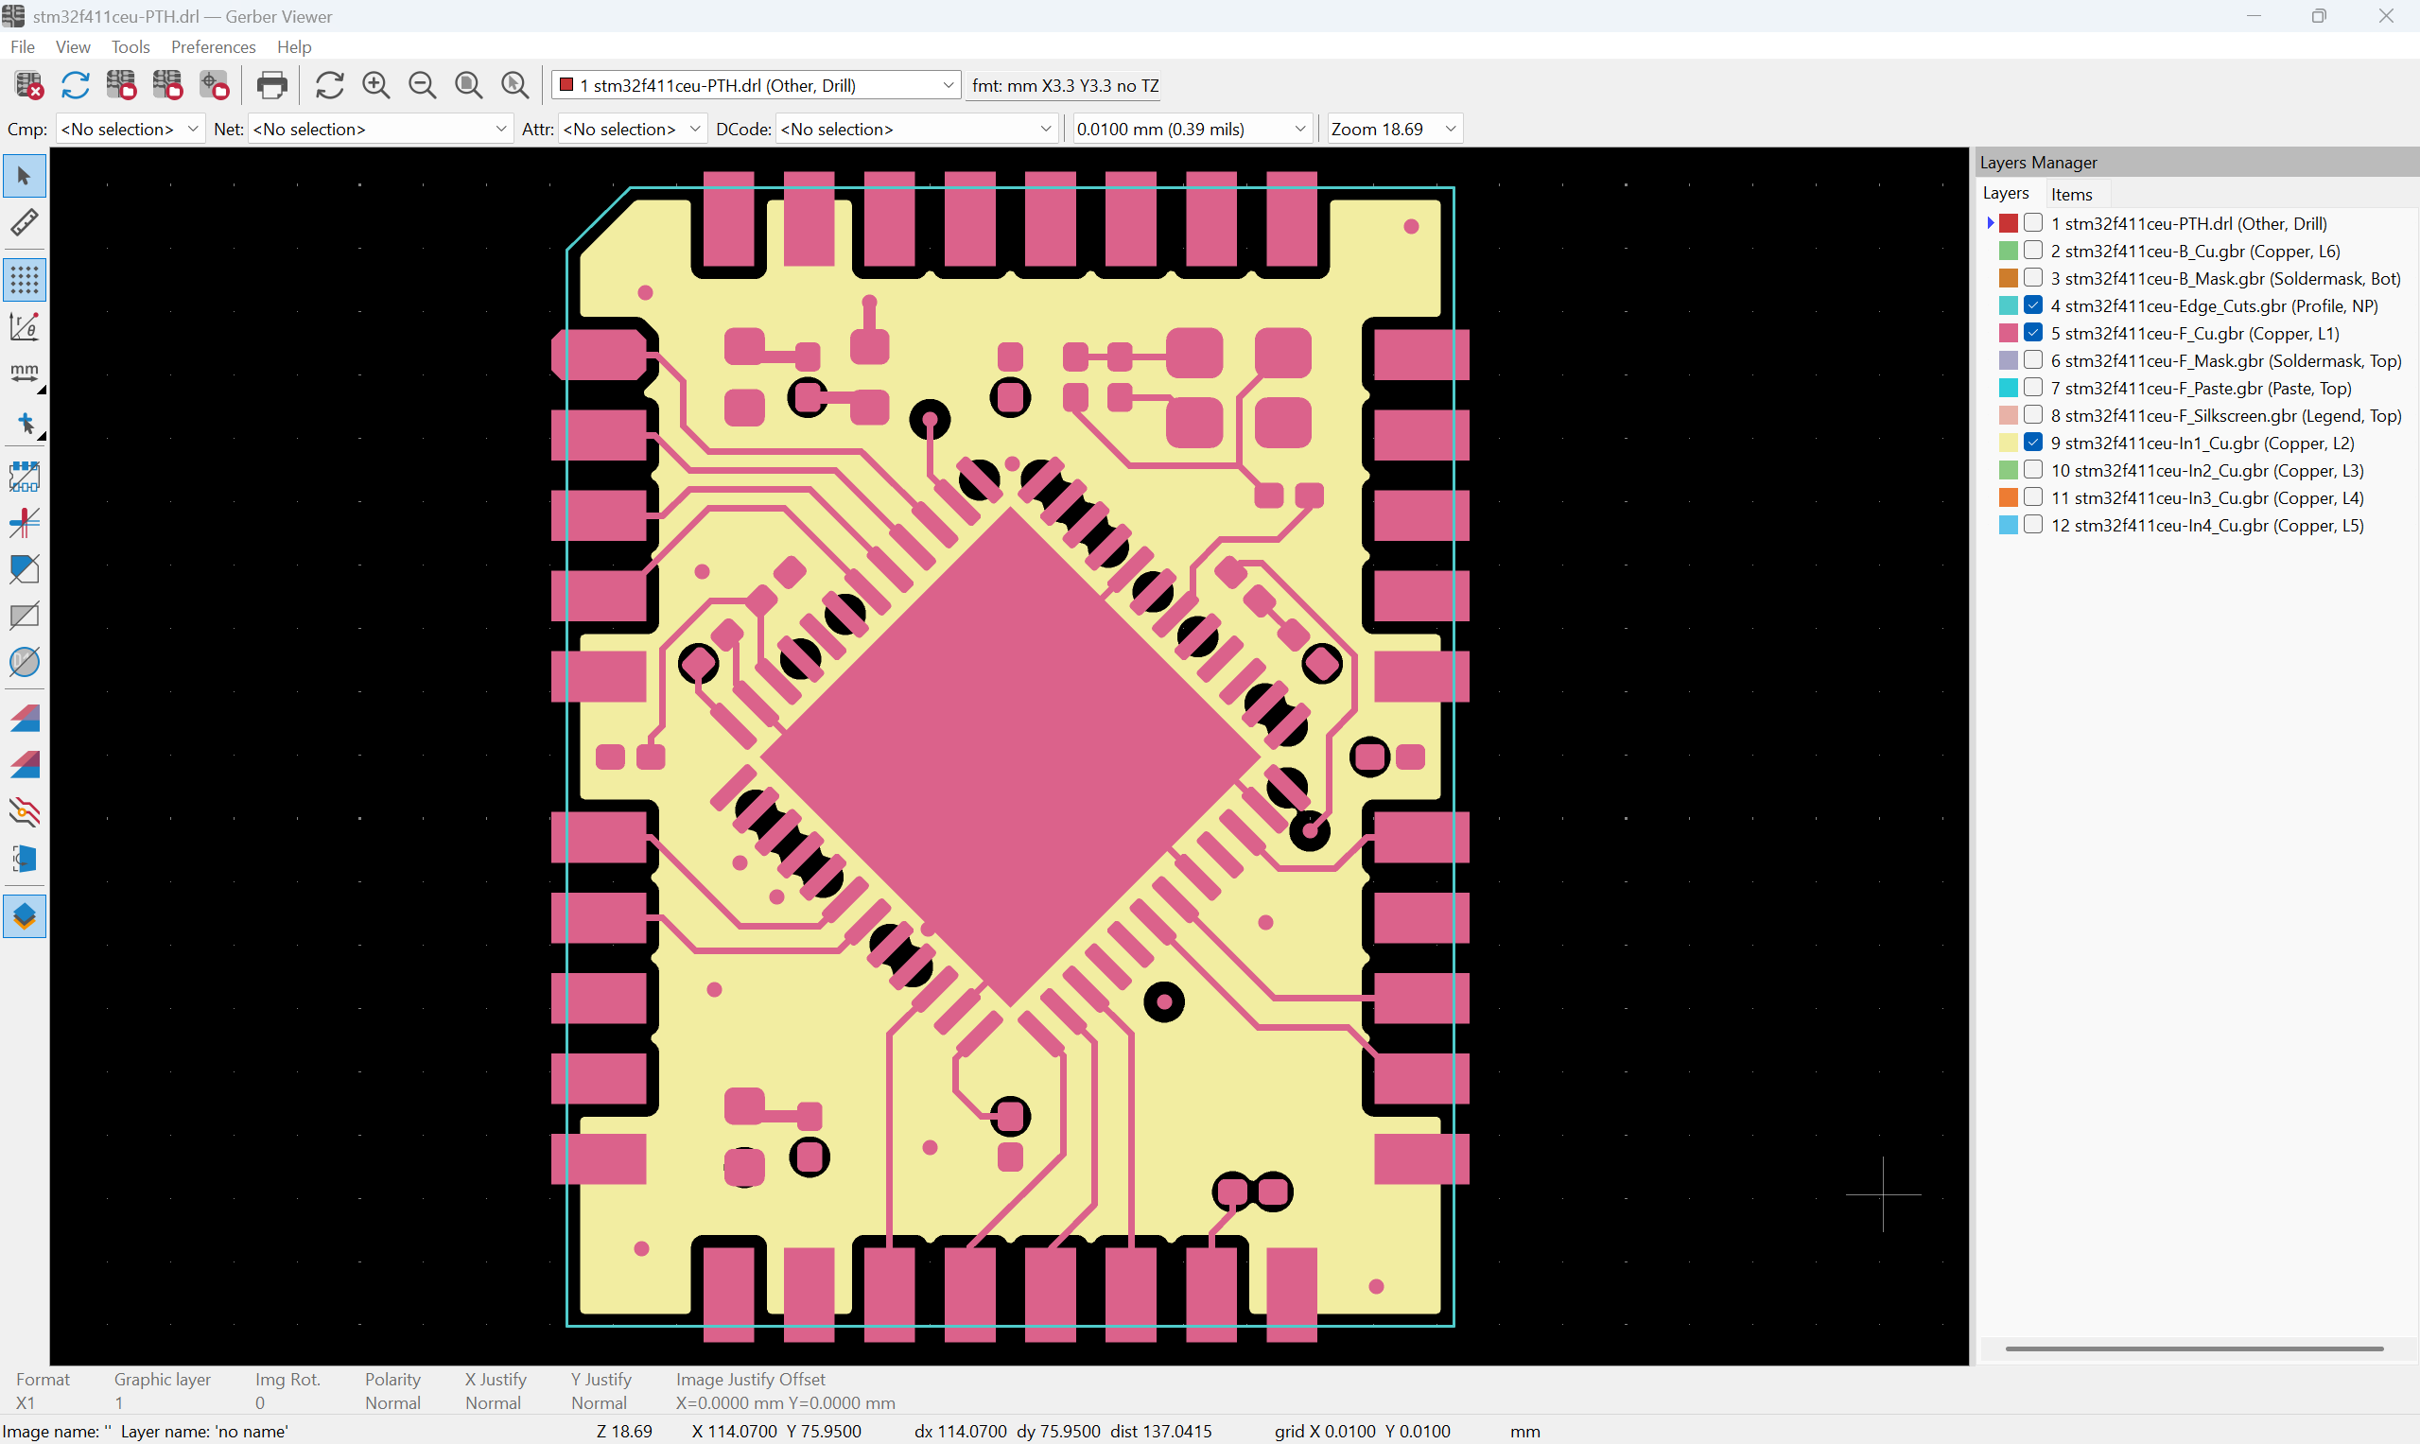Toggle polar coordinates icon
This screenshot has height=1444, width=2420.
25,327
